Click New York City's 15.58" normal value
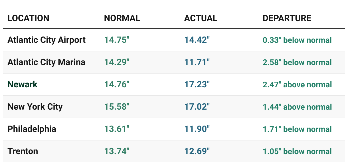Image resolution: width=348 pixels, height=165 pixels. tap(117, 107)
